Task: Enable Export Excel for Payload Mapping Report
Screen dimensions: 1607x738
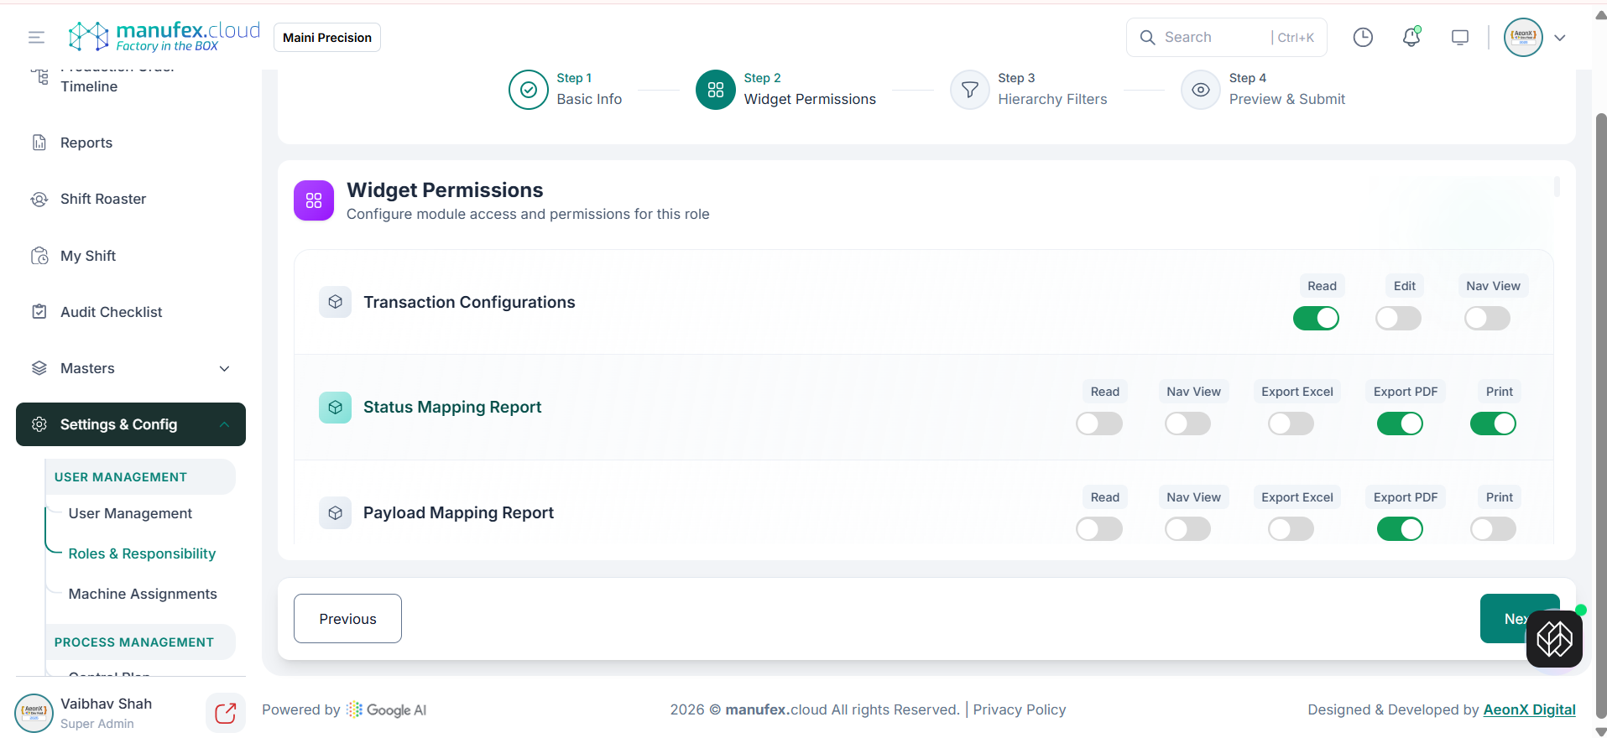Action: tap(1291, 529)
